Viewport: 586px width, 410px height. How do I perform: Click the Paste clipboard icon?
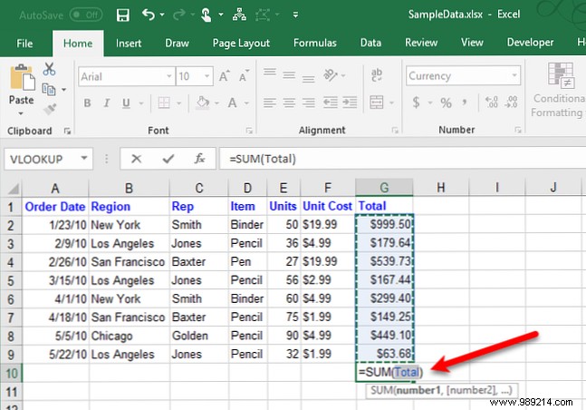coord(23,77)
